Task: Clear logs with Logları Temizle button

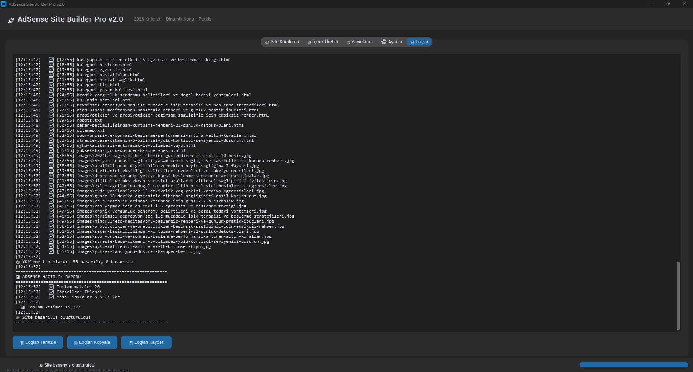Action: [x=38, y=342]
